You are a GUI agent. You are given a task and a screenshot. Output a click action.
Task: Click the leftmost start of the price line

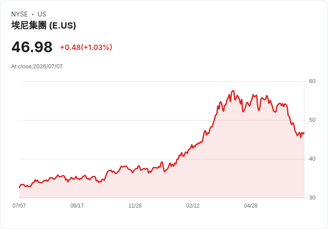pyautogui.click(x=20, y=187)
